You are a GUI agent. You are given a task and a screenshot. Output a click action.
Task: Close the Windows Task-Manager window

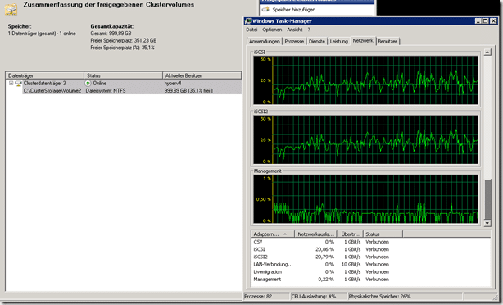coord(493,20)
